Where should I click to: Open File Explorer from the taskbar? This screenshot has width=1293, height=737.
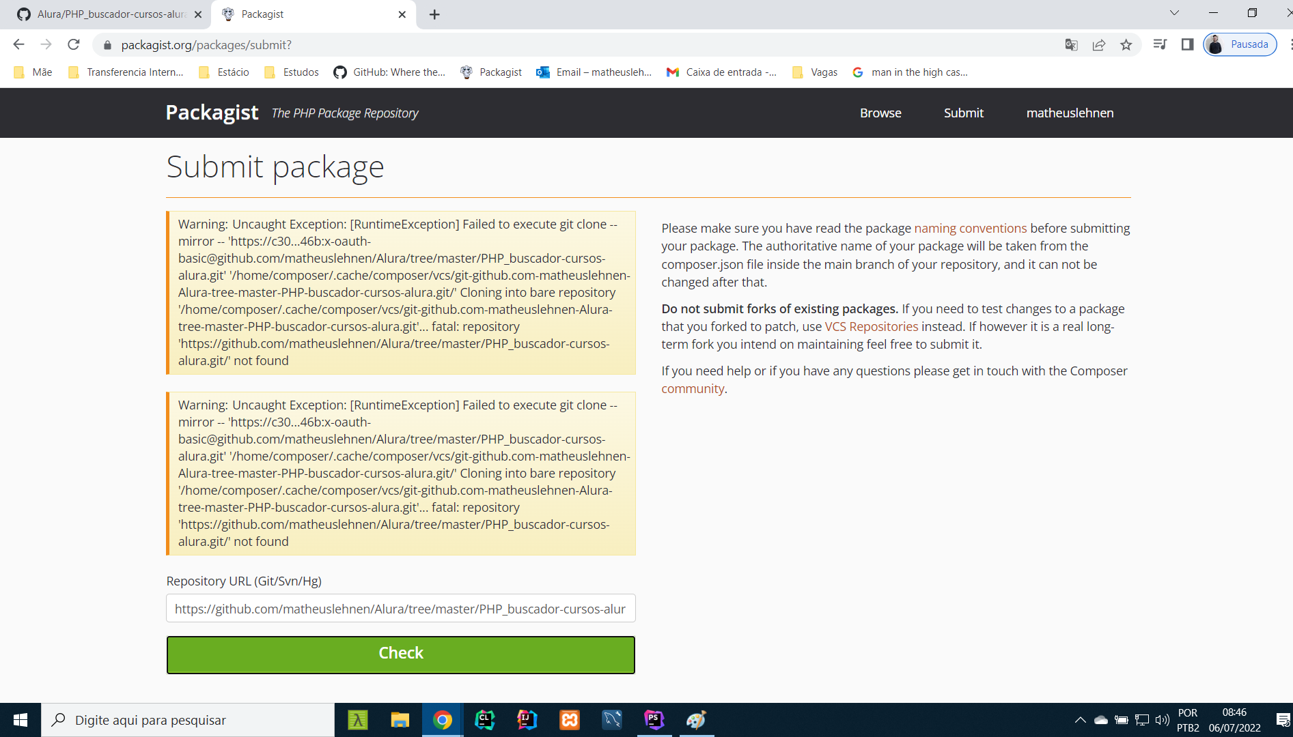(400, 720)
